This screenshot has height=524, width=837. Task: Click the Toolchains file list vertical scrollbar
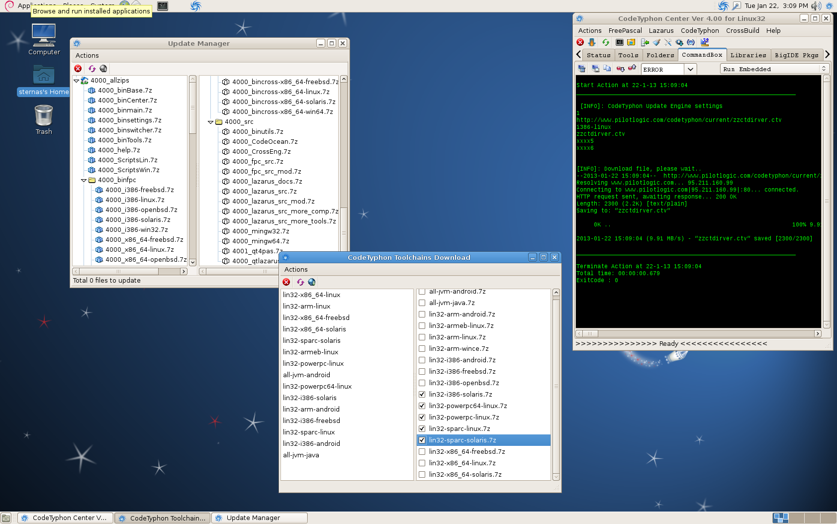[x=556, y=385]
